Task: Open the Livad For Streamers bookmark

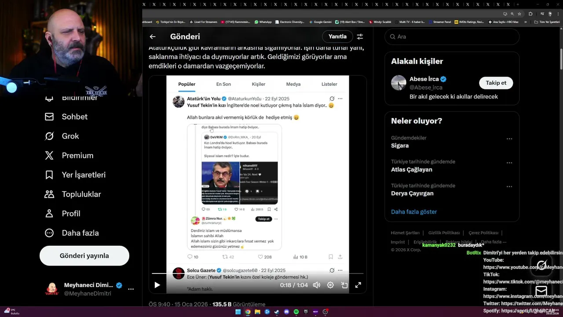Action: tap(203, 22)
